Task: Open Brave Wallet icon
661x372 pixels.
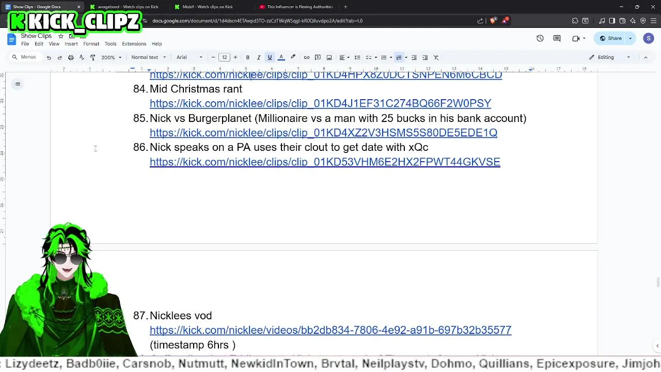Action: 622,21
